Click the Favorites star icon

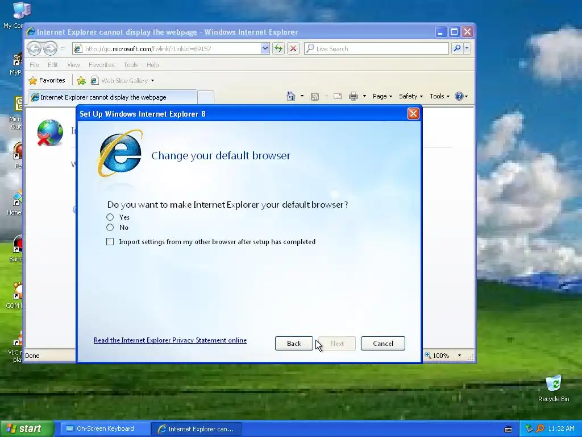[33, 81]
